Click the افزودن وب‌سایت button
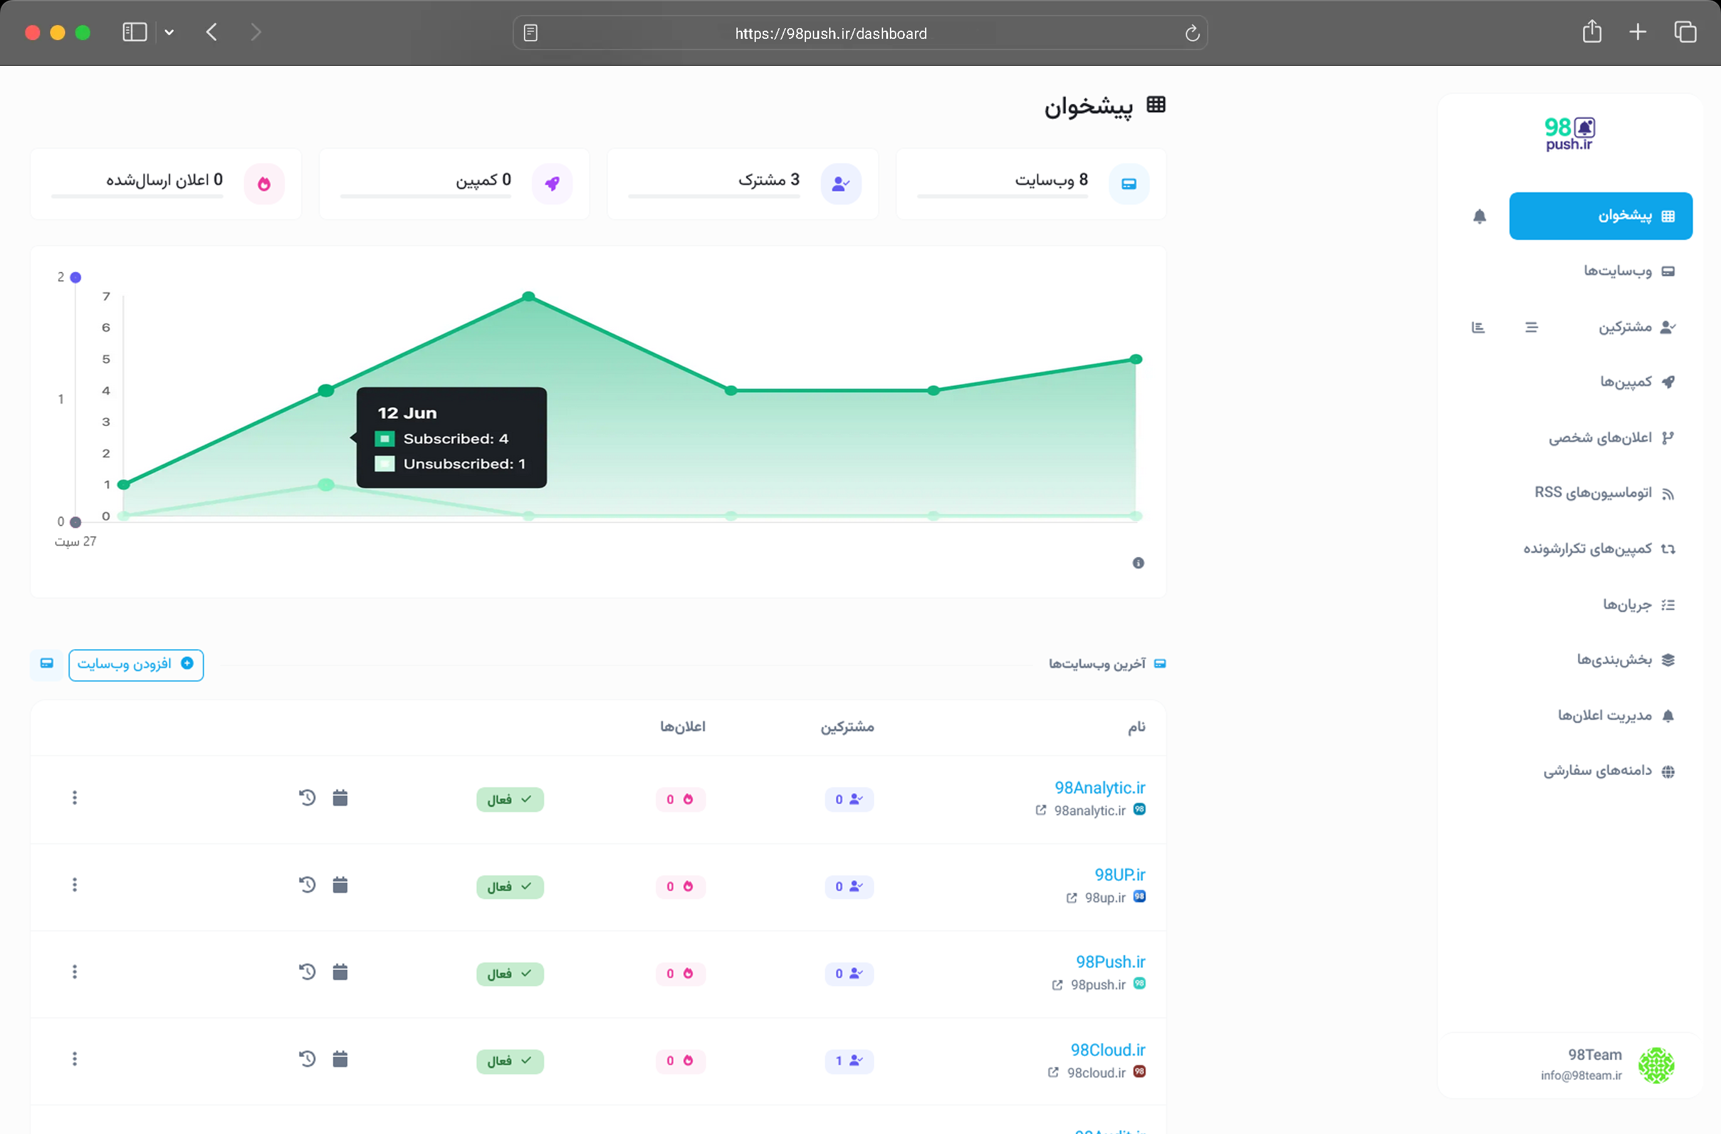This screenshot has height=1134, width=1721. [136, 664]
